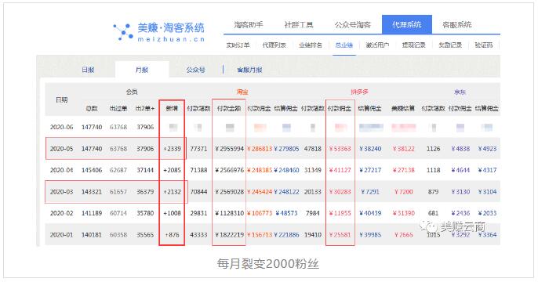538x282 pixels.
Task: Click the 1126 JD payment count
Action: point(434,149)
